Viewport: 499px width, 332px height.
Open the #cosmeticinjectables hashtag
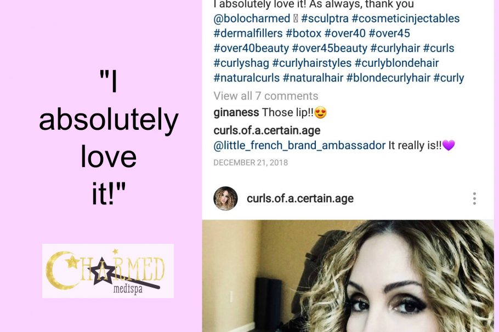406,19
